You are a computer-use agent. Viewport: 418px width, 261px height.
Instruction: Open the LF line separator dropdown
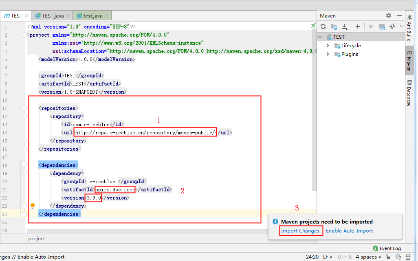pyautogui.click(x=328, y=257)
